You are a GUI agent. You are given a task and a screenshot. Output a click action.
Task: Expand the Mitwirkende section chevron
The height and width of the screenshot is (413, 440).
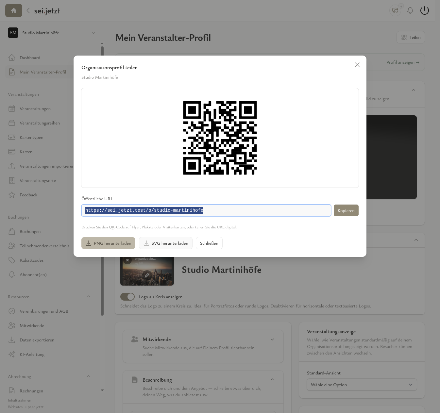[x=272, y=339]
